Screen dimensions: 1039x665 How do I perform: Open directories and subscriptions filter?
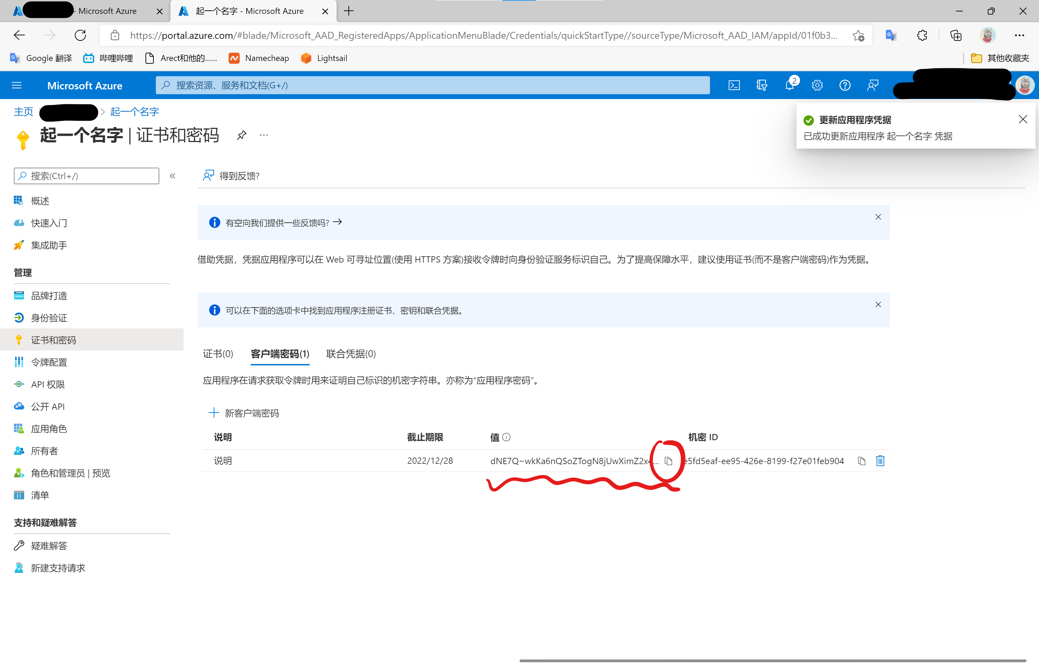tap(762, 86)
